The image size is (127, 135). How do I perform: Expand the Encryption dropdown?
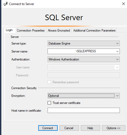(84, 95)
